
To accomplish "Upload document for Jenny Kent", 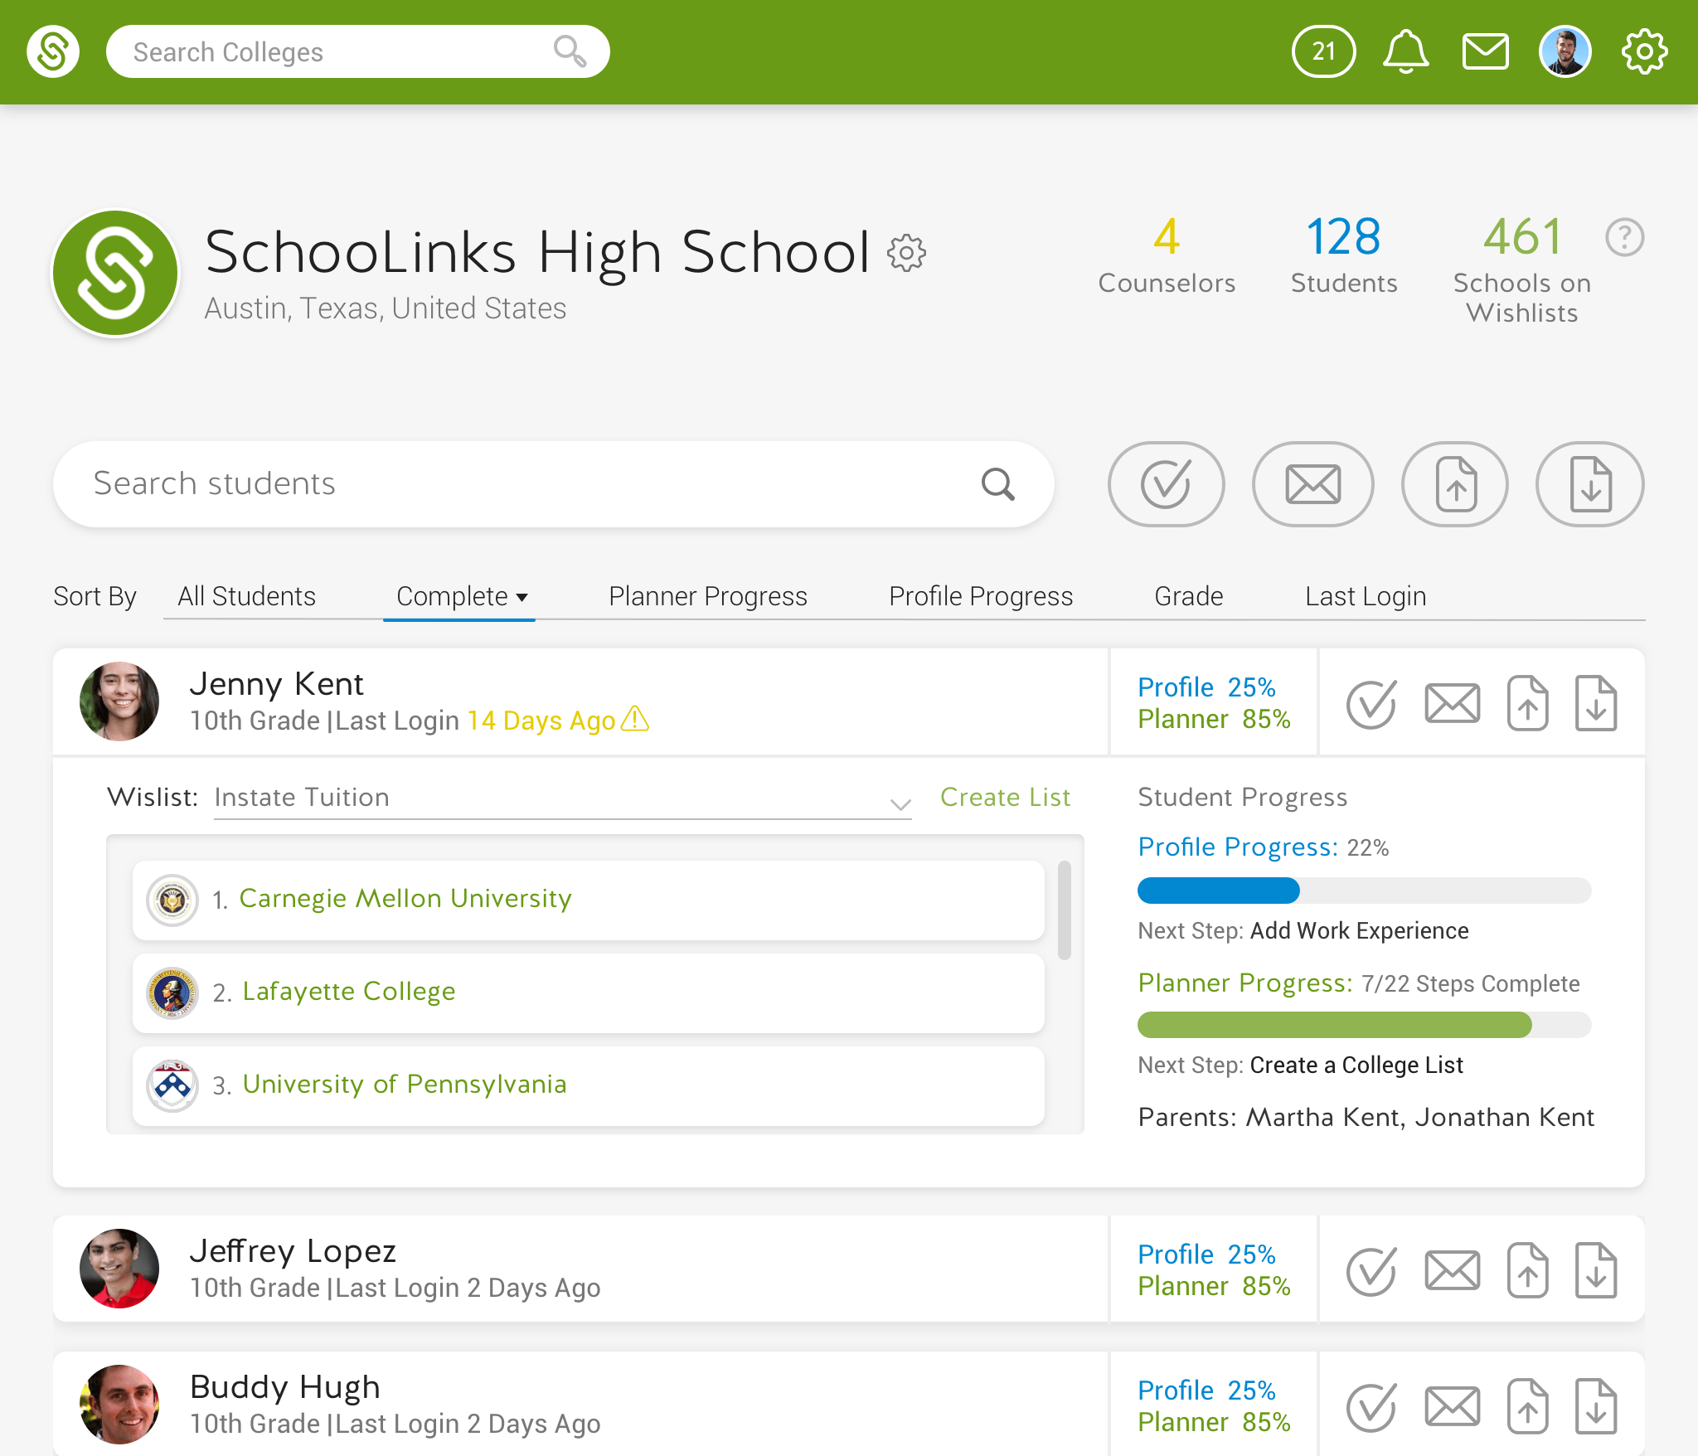I will click(x=1527, y=703).
